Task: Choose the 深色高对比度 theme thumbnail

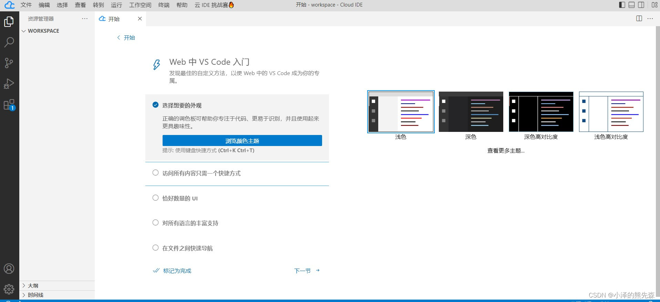Action: [x=541, y=112]
